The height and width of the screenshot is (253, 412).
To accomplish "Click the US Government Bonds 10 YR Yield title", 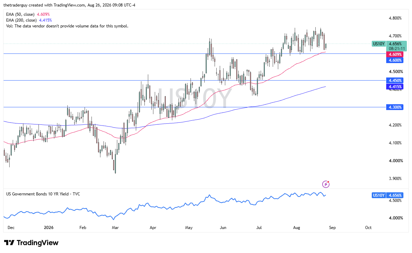I will click(x=43, y=194).
